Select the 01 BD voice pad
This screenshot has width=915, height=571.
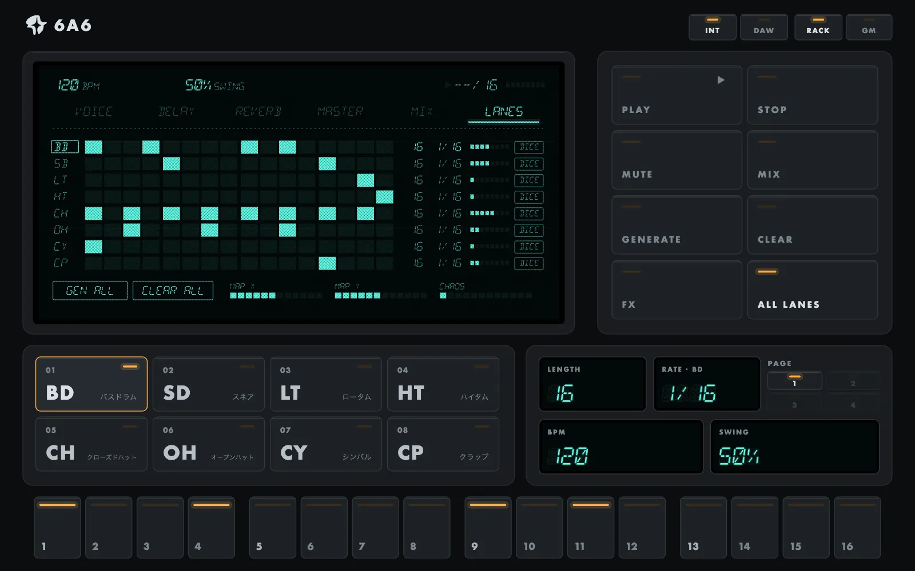click(x=91, y=384)
